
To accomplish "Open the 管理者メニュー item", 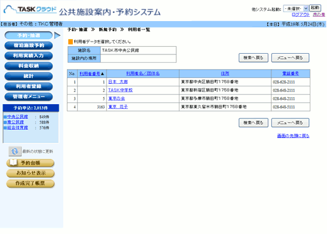I will click(29, 97).
